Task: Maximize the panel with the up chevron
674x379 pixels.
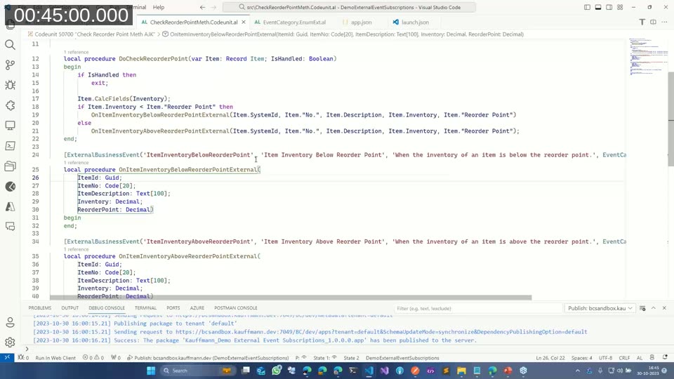Action: coord(654,308)
